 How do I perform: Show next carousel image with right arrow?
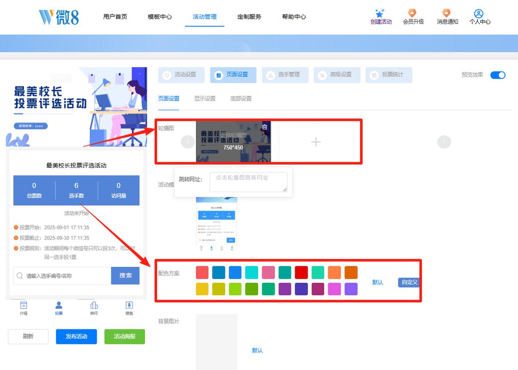pos(444,142)
